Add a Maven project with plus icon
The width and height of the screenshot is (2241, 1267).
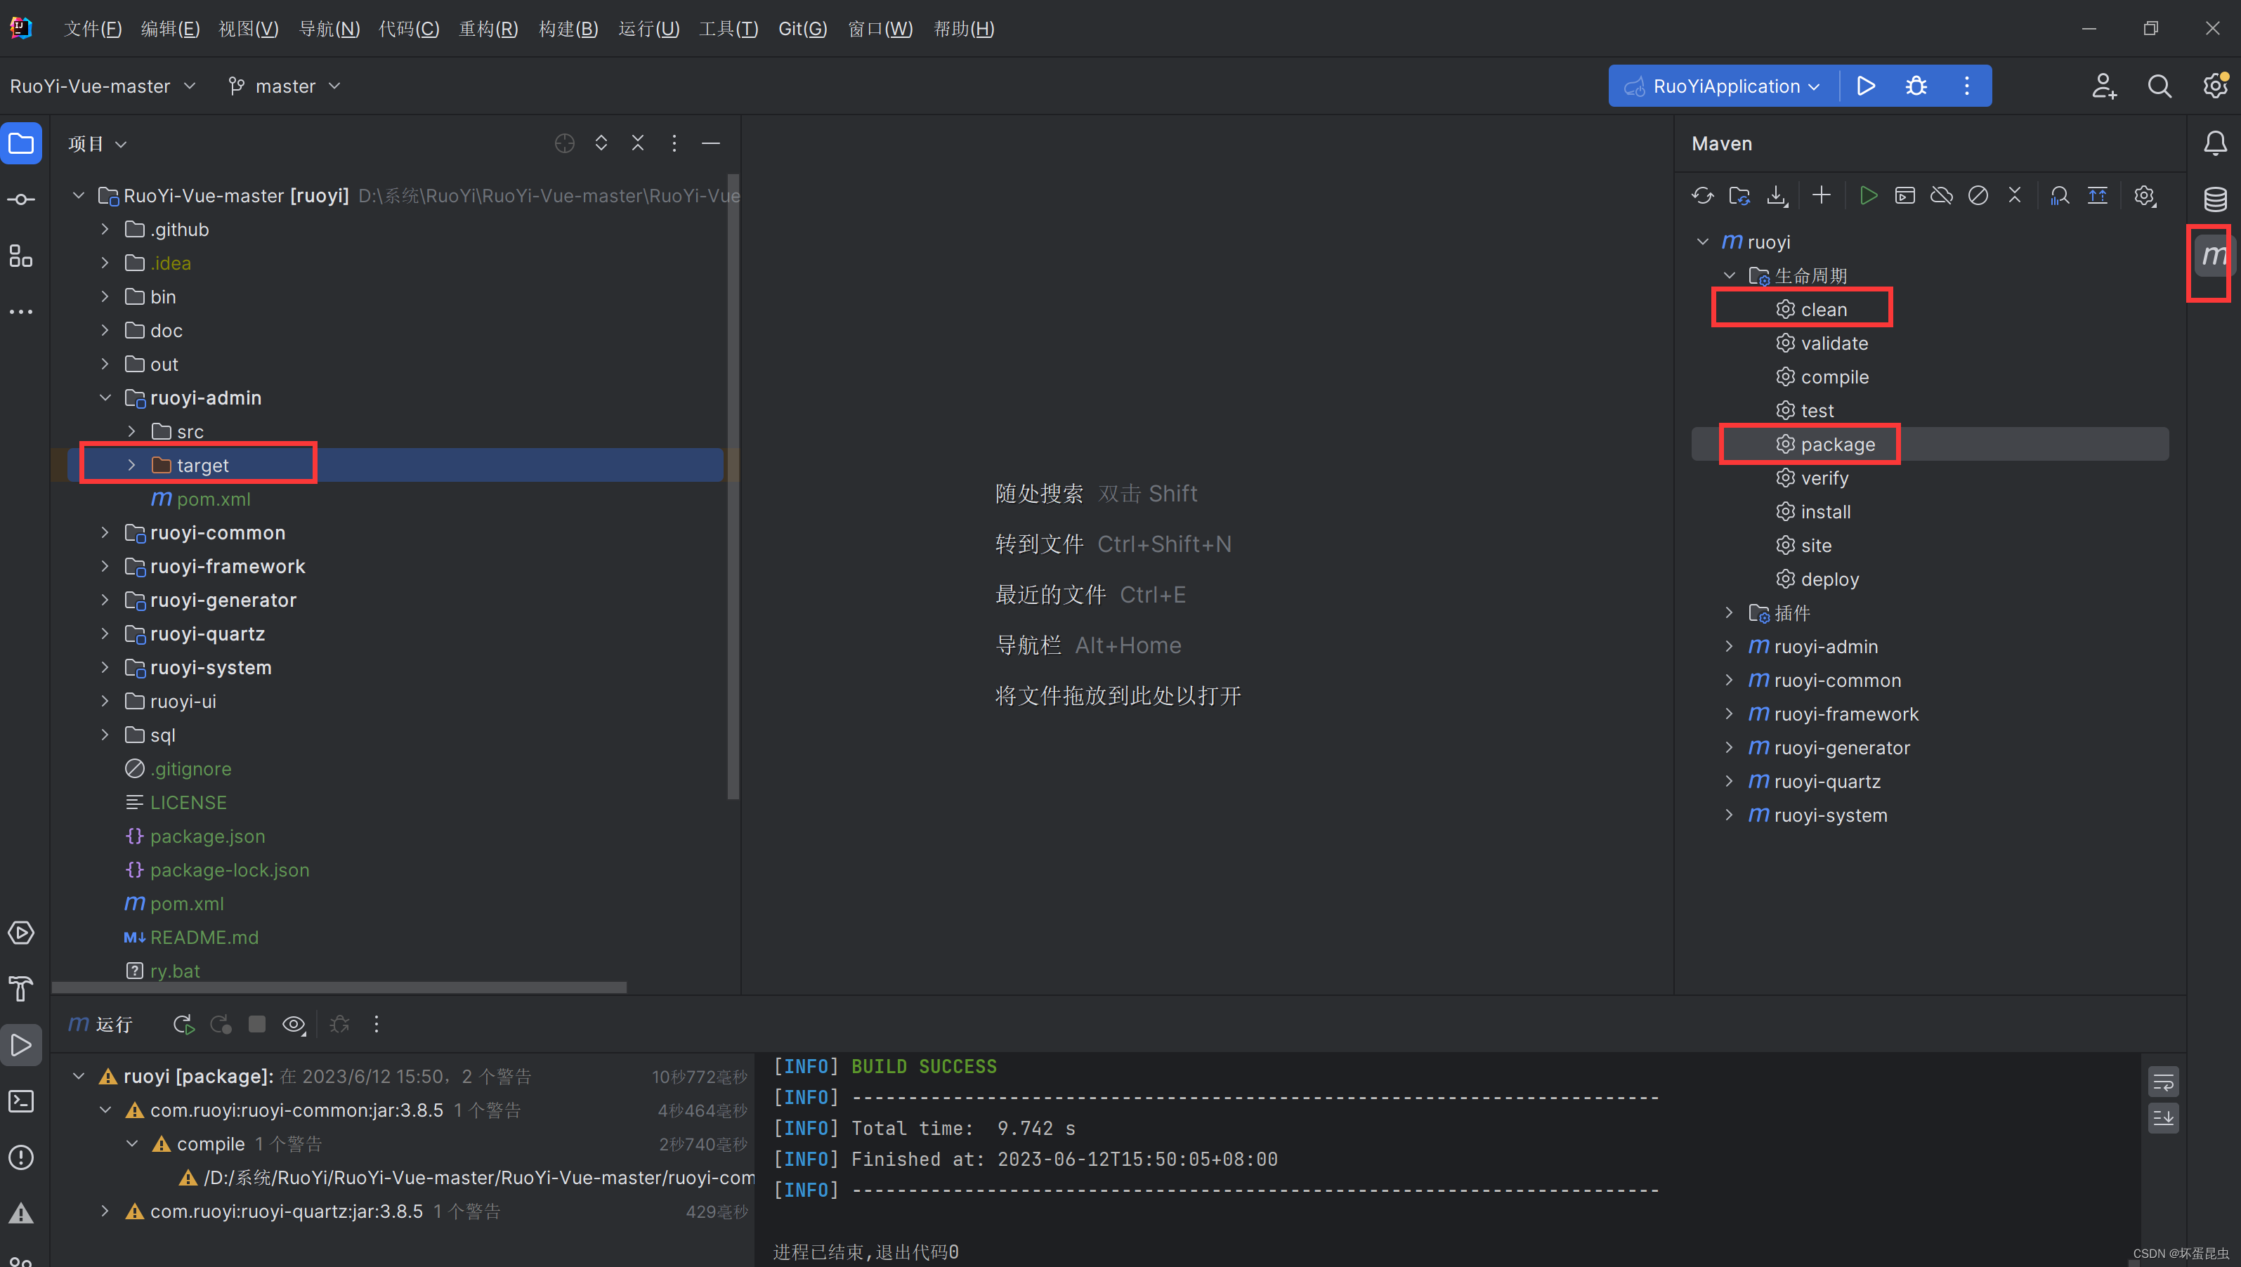[x=1822, y=196]
